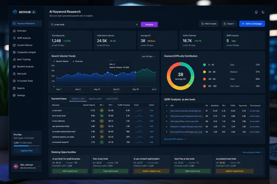Click the May 22 chart data point
Image resolution: width=277 pixels, height=184 pixels.
point(116,76)
